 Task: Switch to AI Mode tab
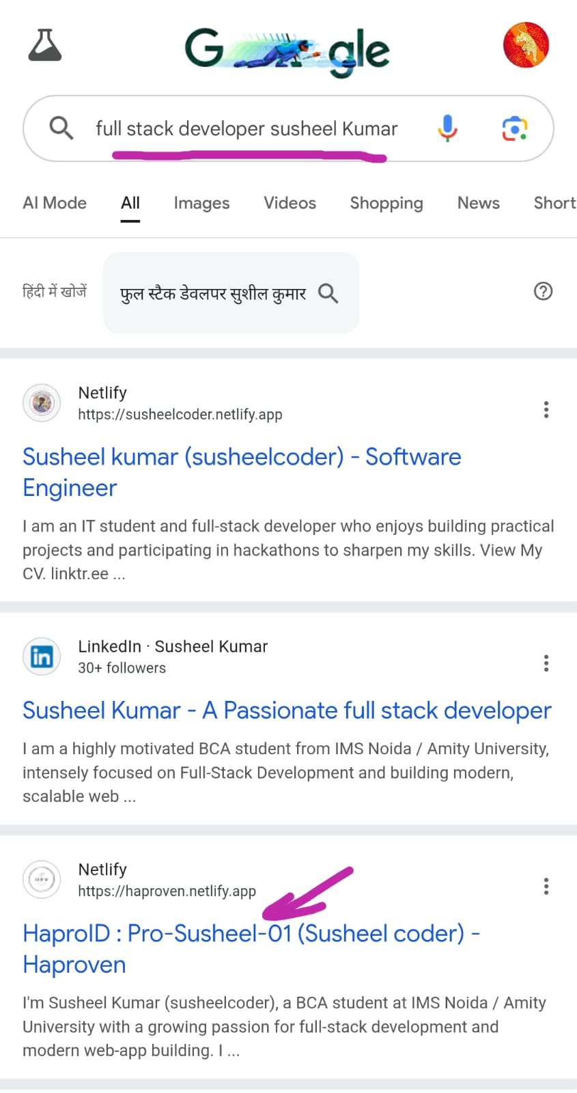point(55,204)
